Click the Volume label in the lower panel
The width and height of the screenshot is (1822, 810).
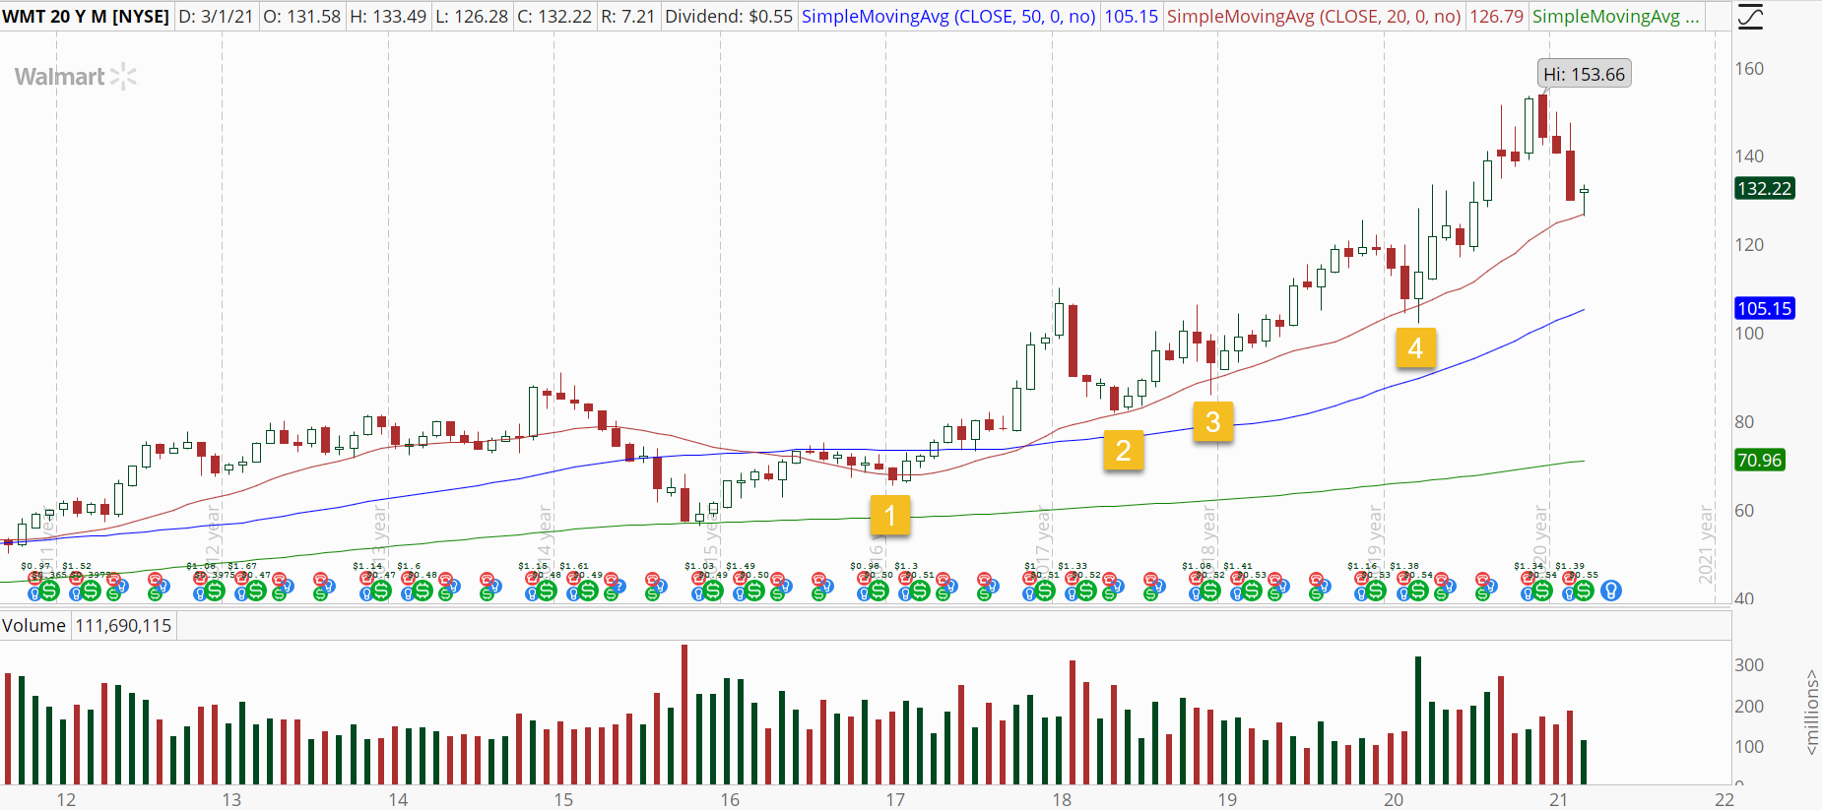point(33,626)
